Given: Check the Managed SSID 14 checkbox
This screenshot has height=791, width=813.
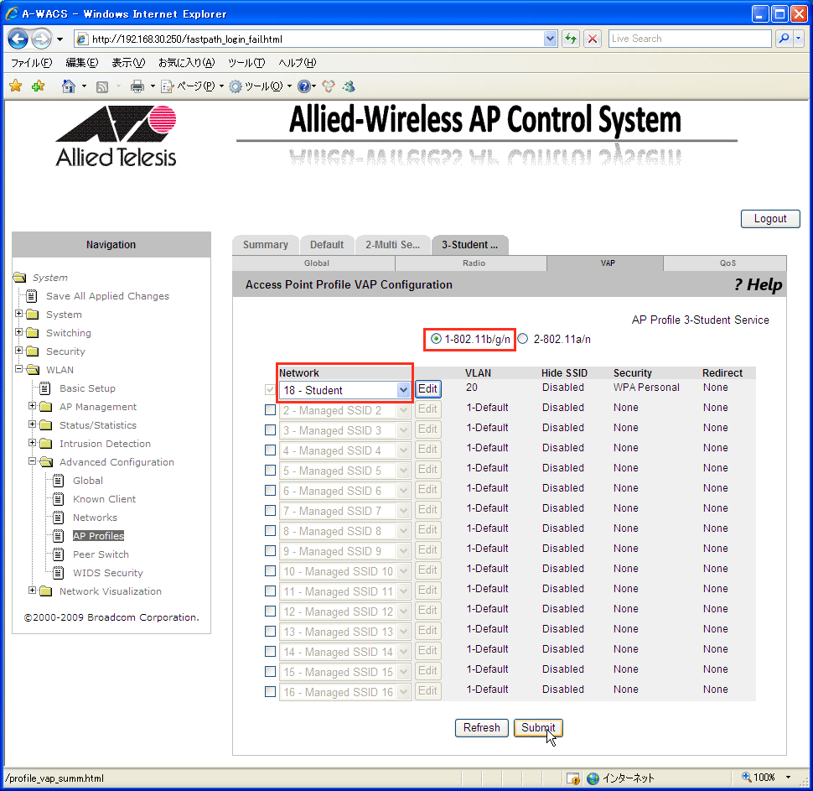Looking at the screenshot, I should click(x=270, y=652).
